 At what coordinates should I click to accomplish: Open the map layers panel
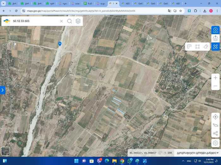pos(78,21)
